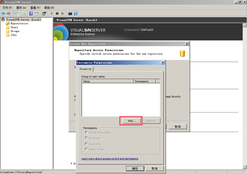Image resolution: width=247 pixels, height=174 pixels.
Task: Select the Read / Write radio button
Action: click(86, 149)
